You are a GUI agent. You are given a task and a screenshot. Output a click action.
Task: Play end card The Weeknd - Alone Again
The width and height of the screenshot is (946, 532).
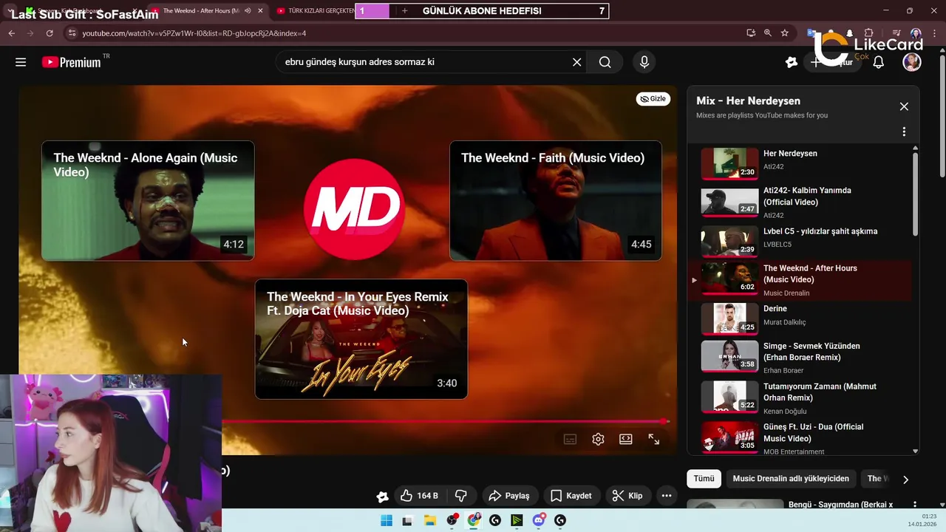pos(148,201)
